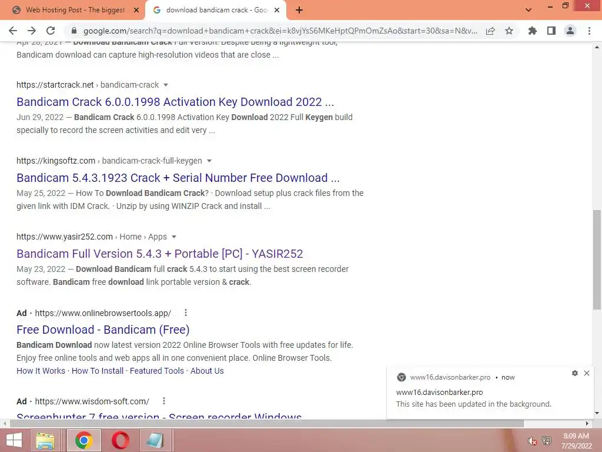This screenshot has height=452, width=602.
Task: Expand the kingsoftz.com result dropdown arrow
Action: (209, 161)
